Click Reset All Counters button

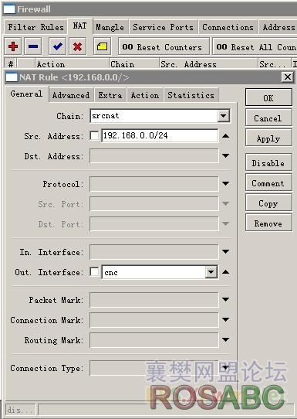point(255,46)
